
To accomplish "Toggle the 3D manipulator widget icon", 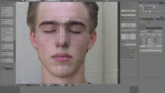I will [44, 85].
